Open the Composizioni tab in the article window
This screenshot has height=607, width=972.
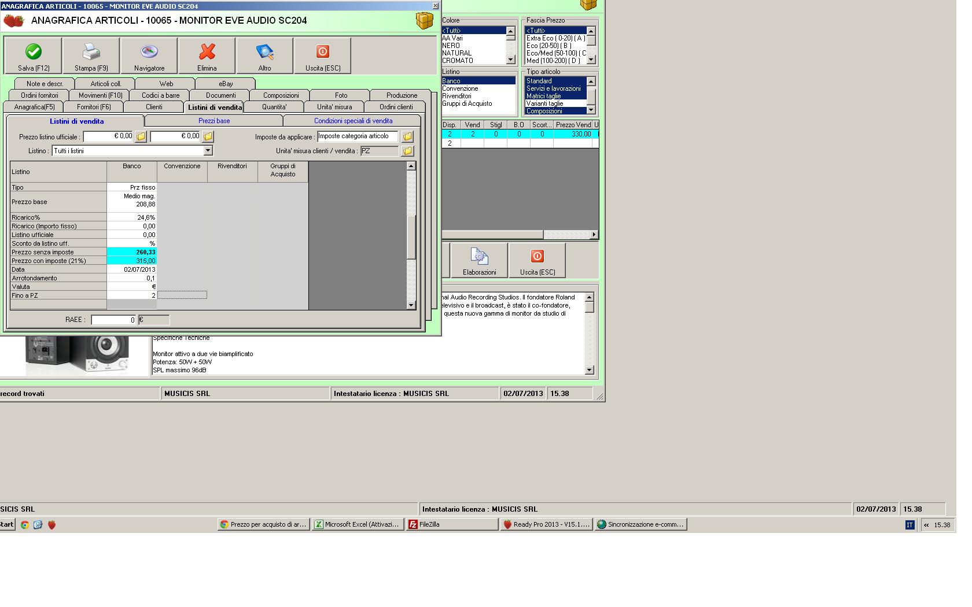[x=281, y=95]
